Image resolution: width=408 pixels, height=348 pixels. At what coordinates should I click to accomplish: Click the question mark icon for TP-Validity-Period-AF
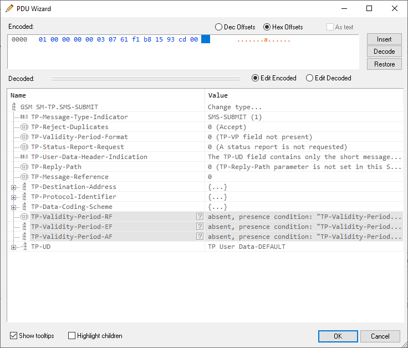click(200, 237)
